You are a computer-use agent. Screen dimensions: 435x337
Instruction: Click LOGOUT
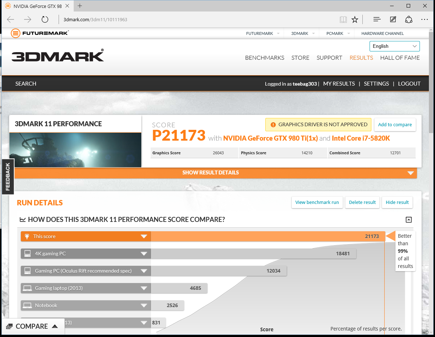pos(409,83)
